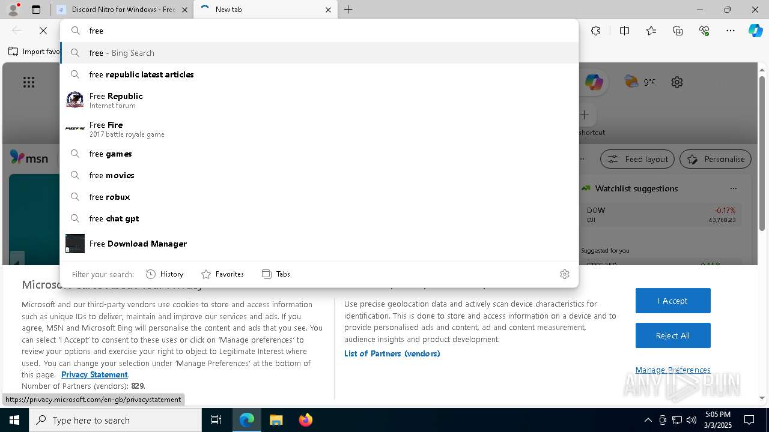Viewport: 769px width, 432px height.
Task: Click the Personalise button
Action: 716,159
